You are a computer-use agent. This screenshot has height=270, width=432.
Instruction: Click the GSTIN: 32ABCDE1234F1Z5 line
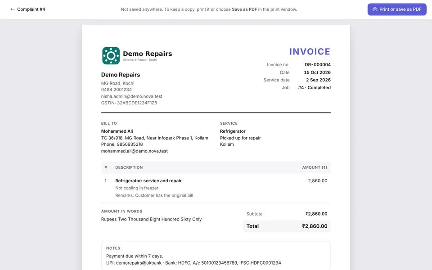click(x=129, y=103)
